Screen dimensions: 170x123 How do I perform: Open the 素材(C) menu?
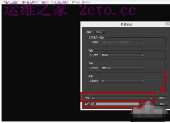point(35,2)
